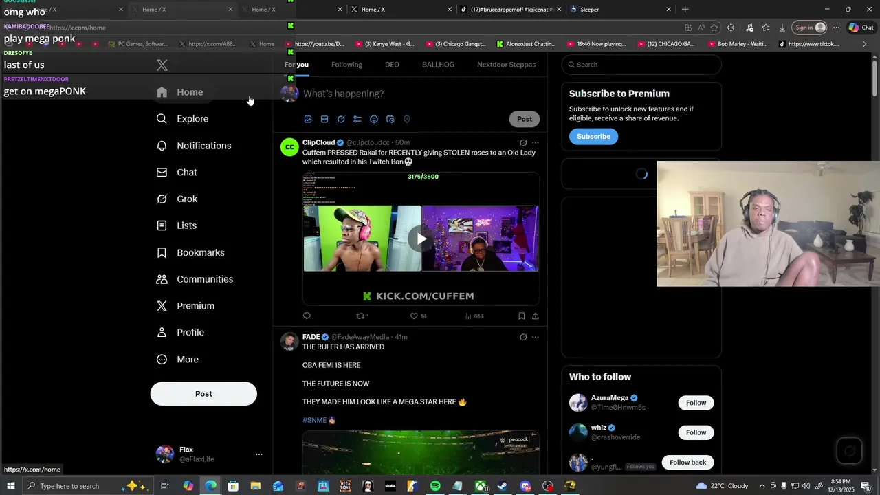
Task: Switch to the DEO tab
Action: (392, 65)
